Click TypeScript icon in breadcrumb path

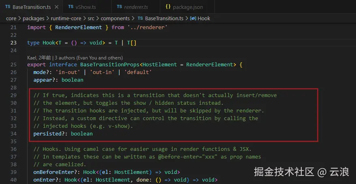tap(140, 18)
